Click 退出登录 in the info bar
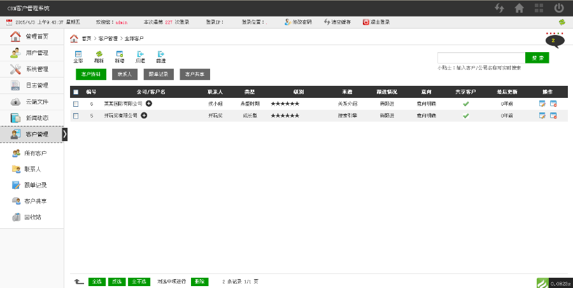 coord(376,22)
